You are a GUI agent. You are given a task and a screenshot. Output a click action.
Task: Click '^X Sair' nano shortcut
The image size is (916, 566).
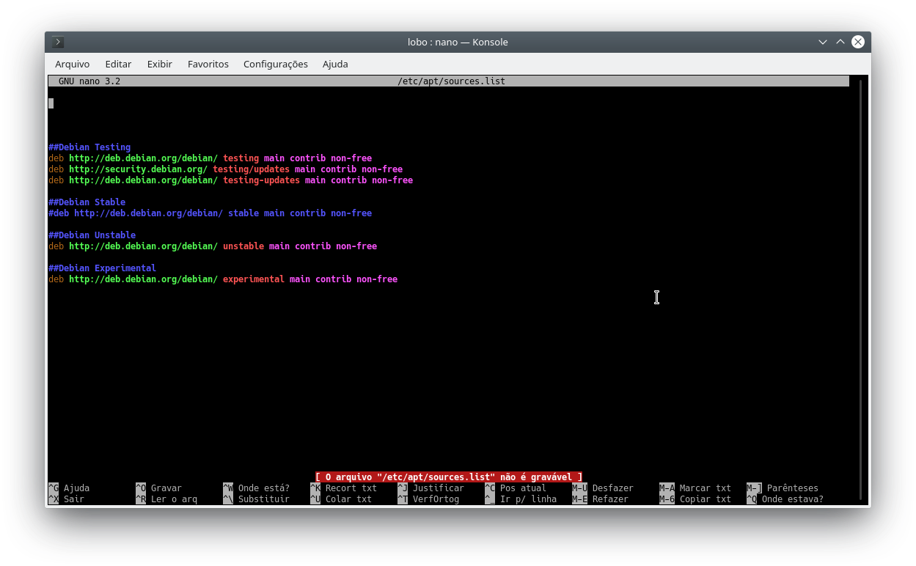click(x=66, y=499)
